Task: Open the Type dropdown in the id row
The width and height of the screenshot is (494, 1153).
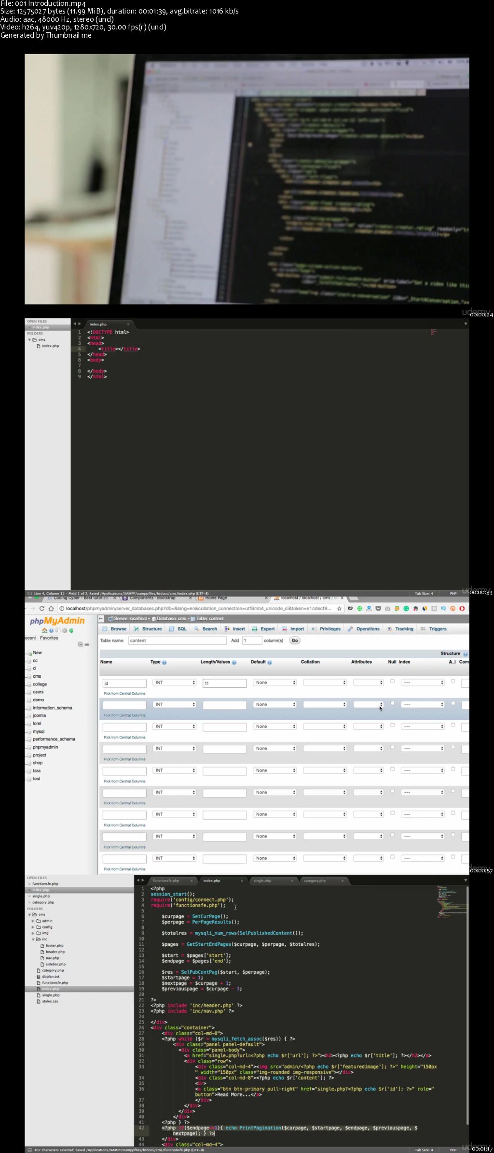Action: pyautogui.click(x=175, y=683)
